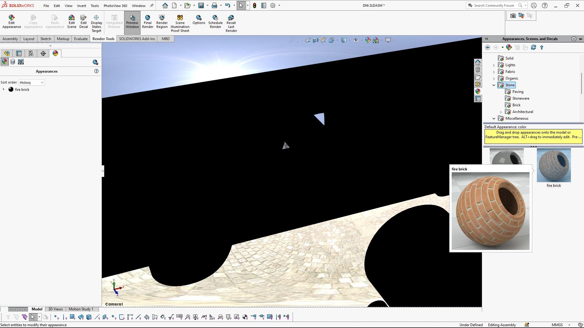Screen dimensions: 584x328
Task: Open the SOLIDWORKS Resources task pane tab
Action: click(478, 62)
